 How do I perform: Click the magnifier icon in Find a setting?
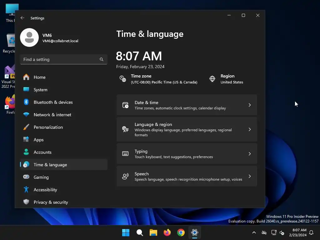coord(102,59)
